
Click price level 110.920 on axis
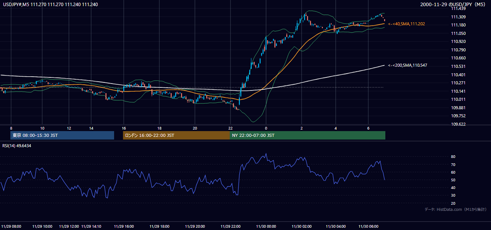click(458, 41)
